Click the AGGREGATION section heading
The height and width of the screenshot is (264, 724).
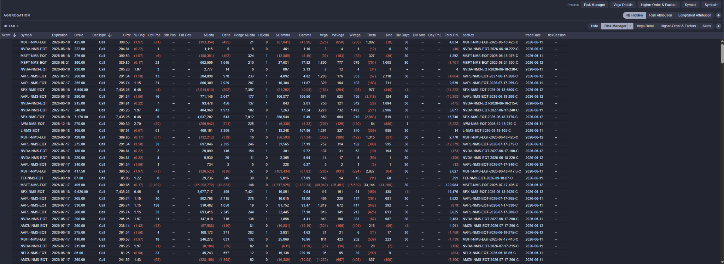coord(17,15)
